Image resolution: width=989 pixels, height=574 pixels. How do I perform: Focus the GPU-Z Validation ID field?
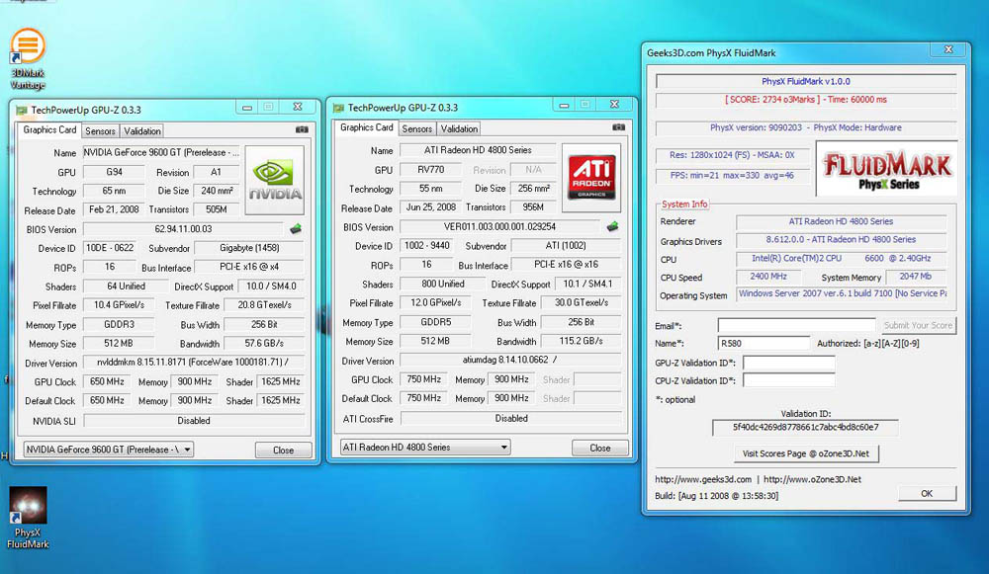(x=788, y=363)
